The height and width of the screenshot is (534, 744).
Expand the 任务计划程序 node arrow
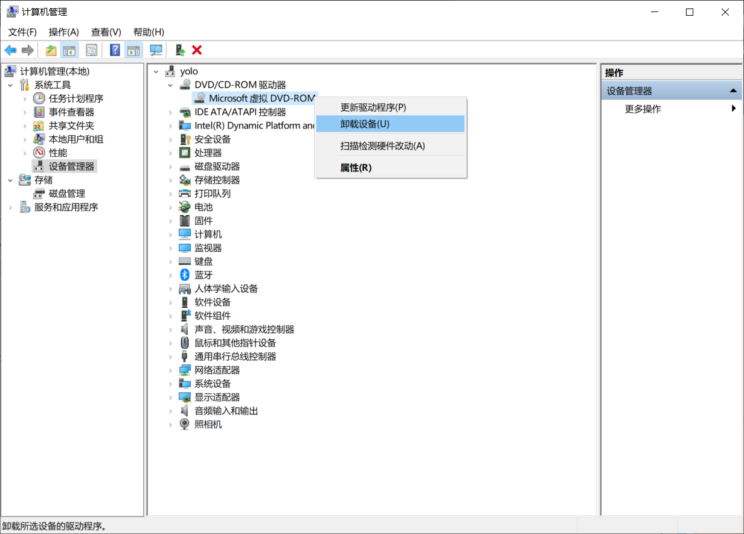25,98
